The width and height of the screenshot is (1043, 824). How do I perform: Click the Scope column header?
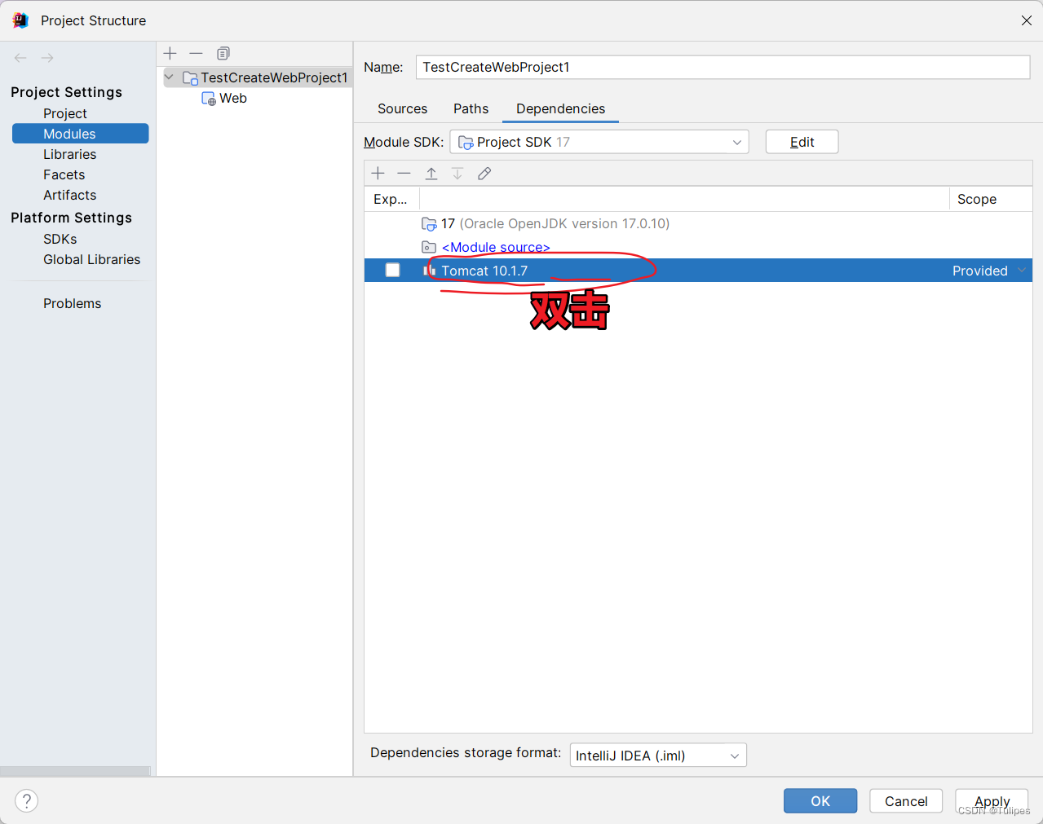coord(991,199)
